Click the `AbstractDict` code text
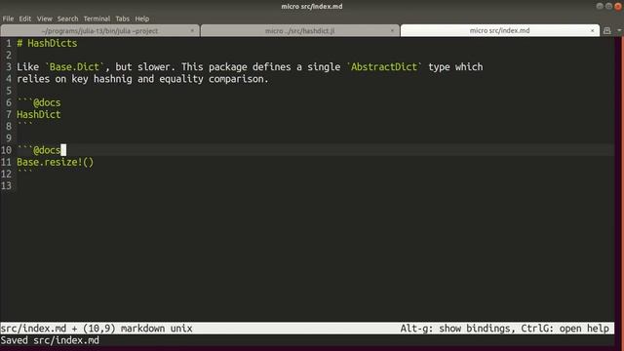 (384, 67)
